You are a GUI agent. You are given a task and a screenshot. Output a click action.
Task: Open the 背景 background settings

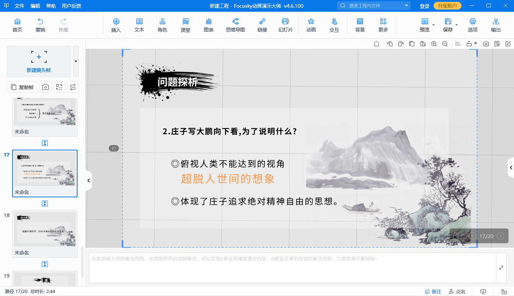pyautogui.click(x=360, y=25)
